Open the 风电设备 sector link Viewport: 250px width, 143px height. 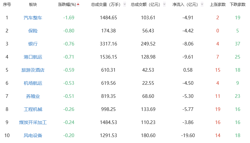tap(33, 135)
